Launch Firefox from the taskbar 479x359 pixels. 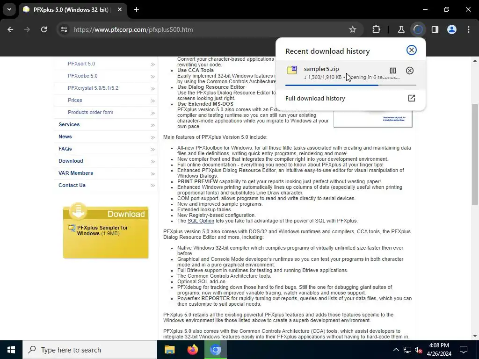coord(192,350)
